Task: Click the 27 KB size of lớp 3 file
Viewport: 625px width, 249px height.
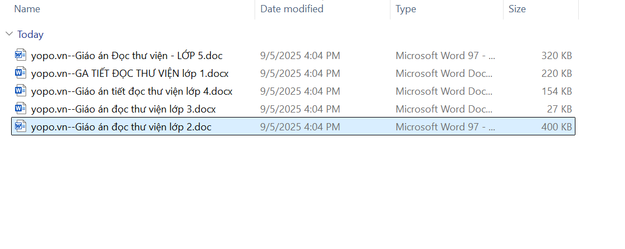Action: click(x=559, y=109)
